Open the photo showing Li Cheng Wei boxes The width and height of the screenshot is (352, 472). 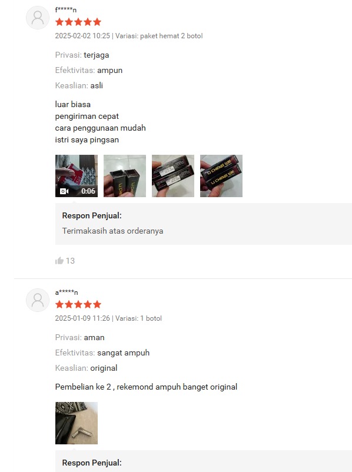221,176
